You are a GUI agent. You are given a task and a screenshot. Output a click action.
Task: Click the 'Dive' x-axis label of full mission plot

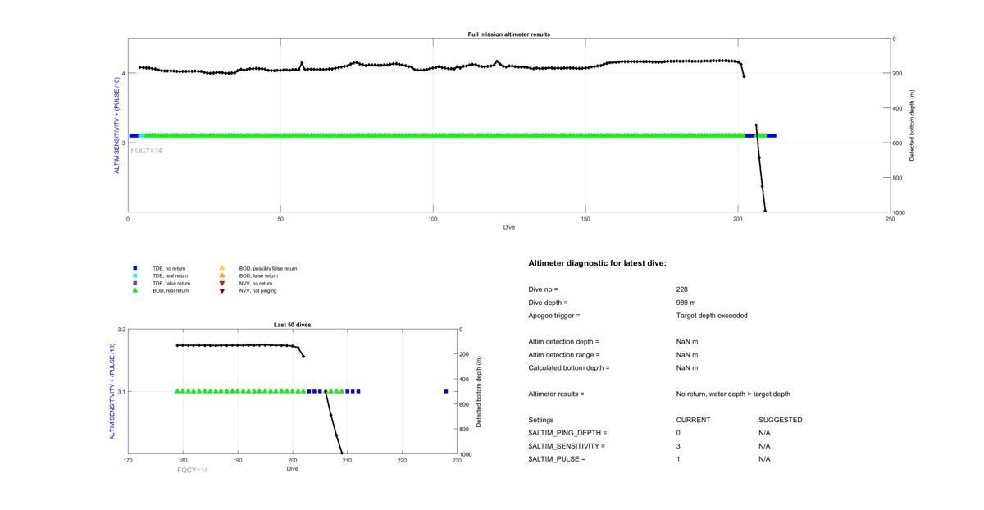pyautogui.click(x=509, y=227)
